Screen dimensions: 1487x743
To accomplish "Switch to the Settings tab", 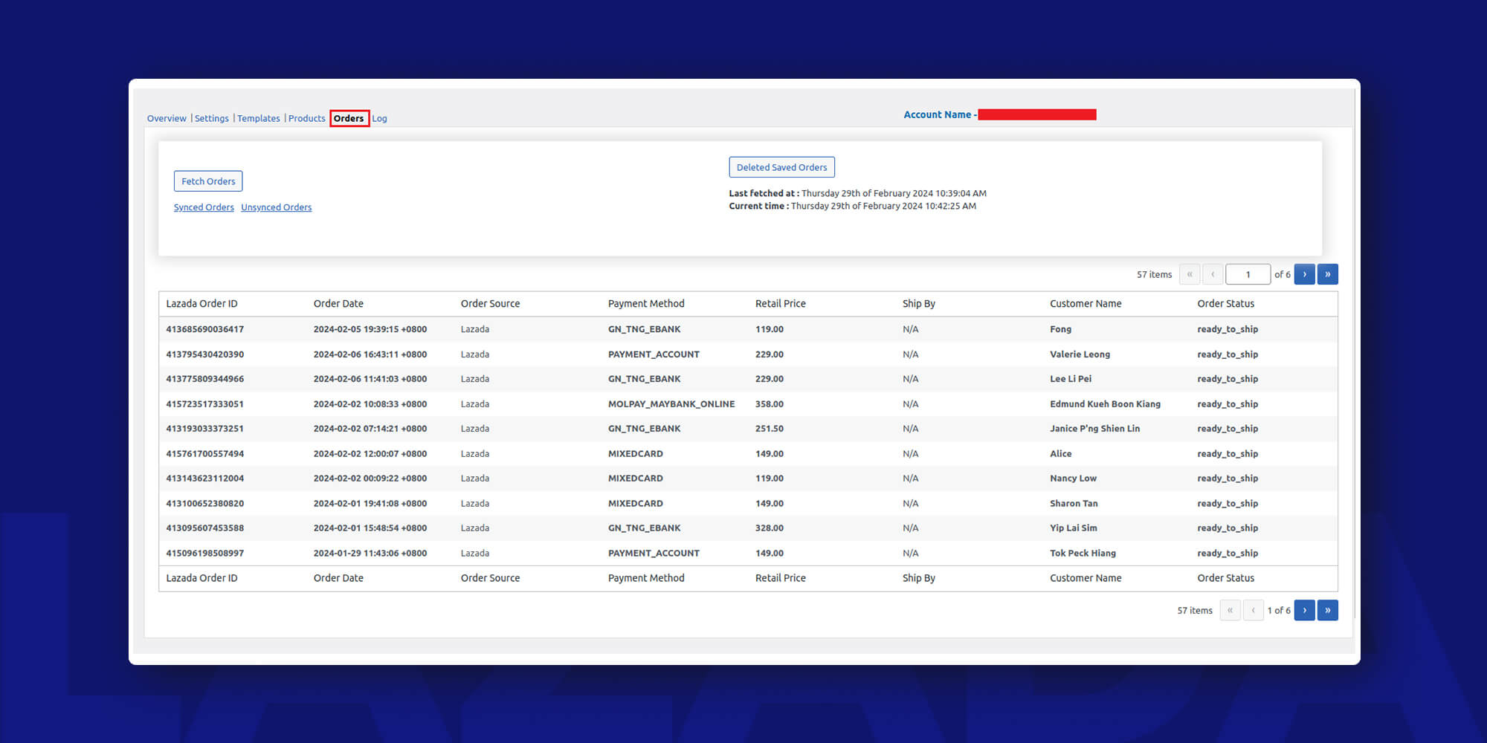I will coord(212,118).
